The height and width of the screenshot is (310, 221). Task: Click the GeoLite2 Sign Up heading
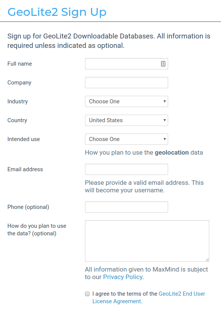(x=57, y=12)
